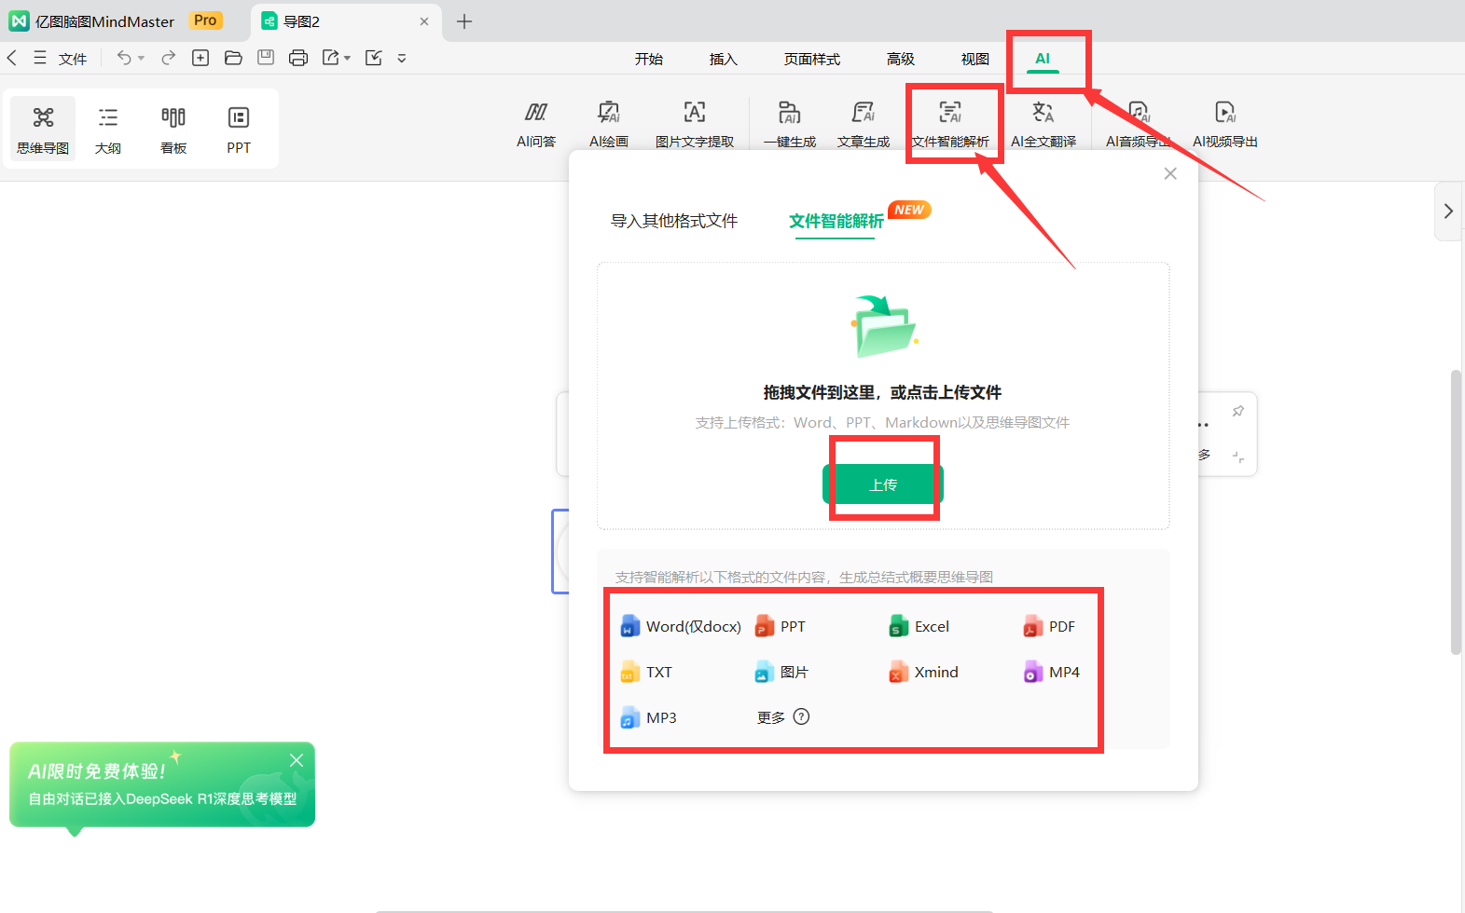Screen dimensions: 1465x913
Task: Click the 更多 help question mark icon
Action: 802,716
